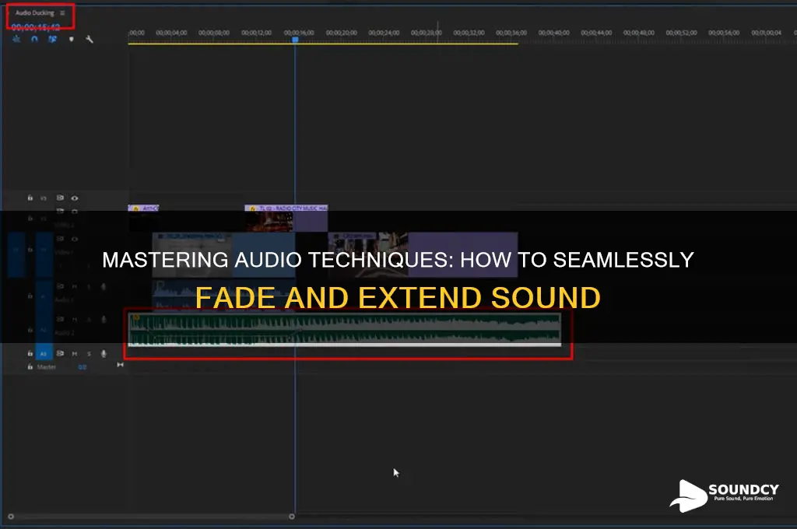Enable voice-over record on Audio 2

[104, 320]
